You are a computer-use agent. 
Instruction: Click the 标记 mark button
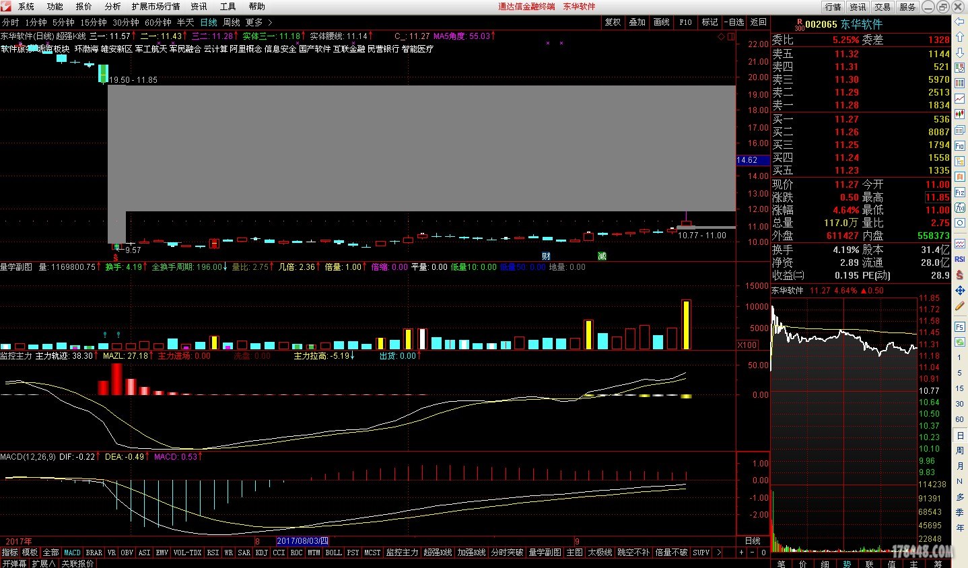(710, 22)
